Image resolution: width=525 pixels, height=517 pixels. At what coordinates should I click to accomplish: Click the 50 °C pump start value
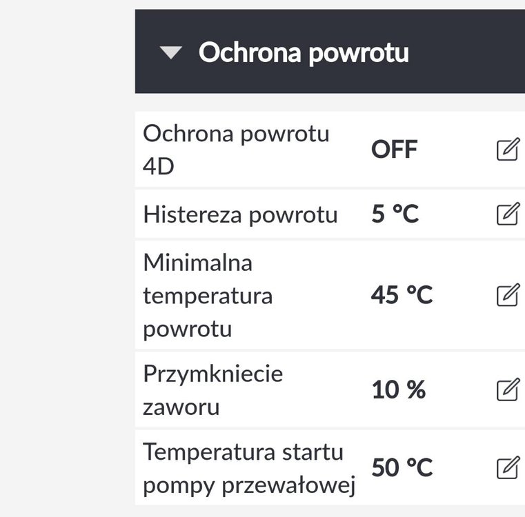coord(402,468)
